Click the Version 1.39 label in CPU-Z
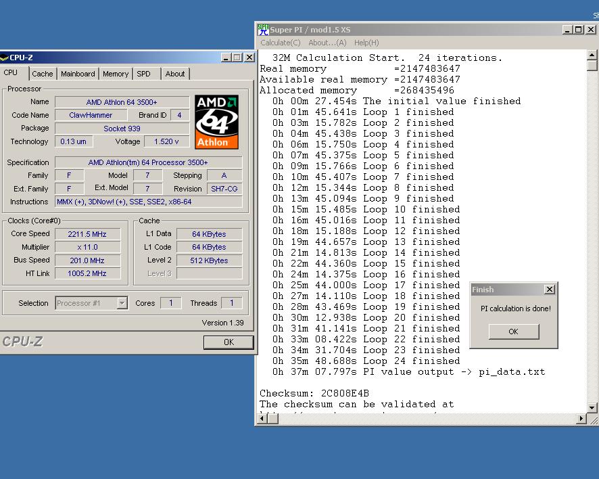 click(x=222, y=323)
